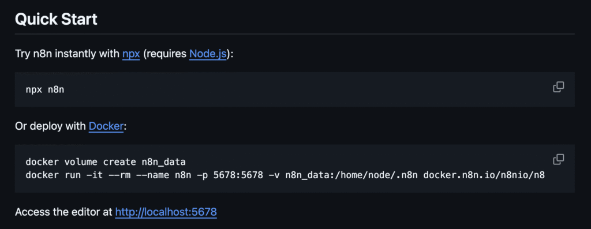Click the 'Access the editor at' text
Image resolution: width=591 pixels, height=229 pixels.
coord(63,212)
